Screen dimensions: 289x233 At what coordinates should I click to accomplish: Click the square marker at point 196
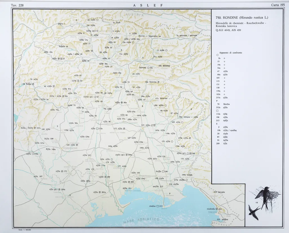tap(163, 171)
